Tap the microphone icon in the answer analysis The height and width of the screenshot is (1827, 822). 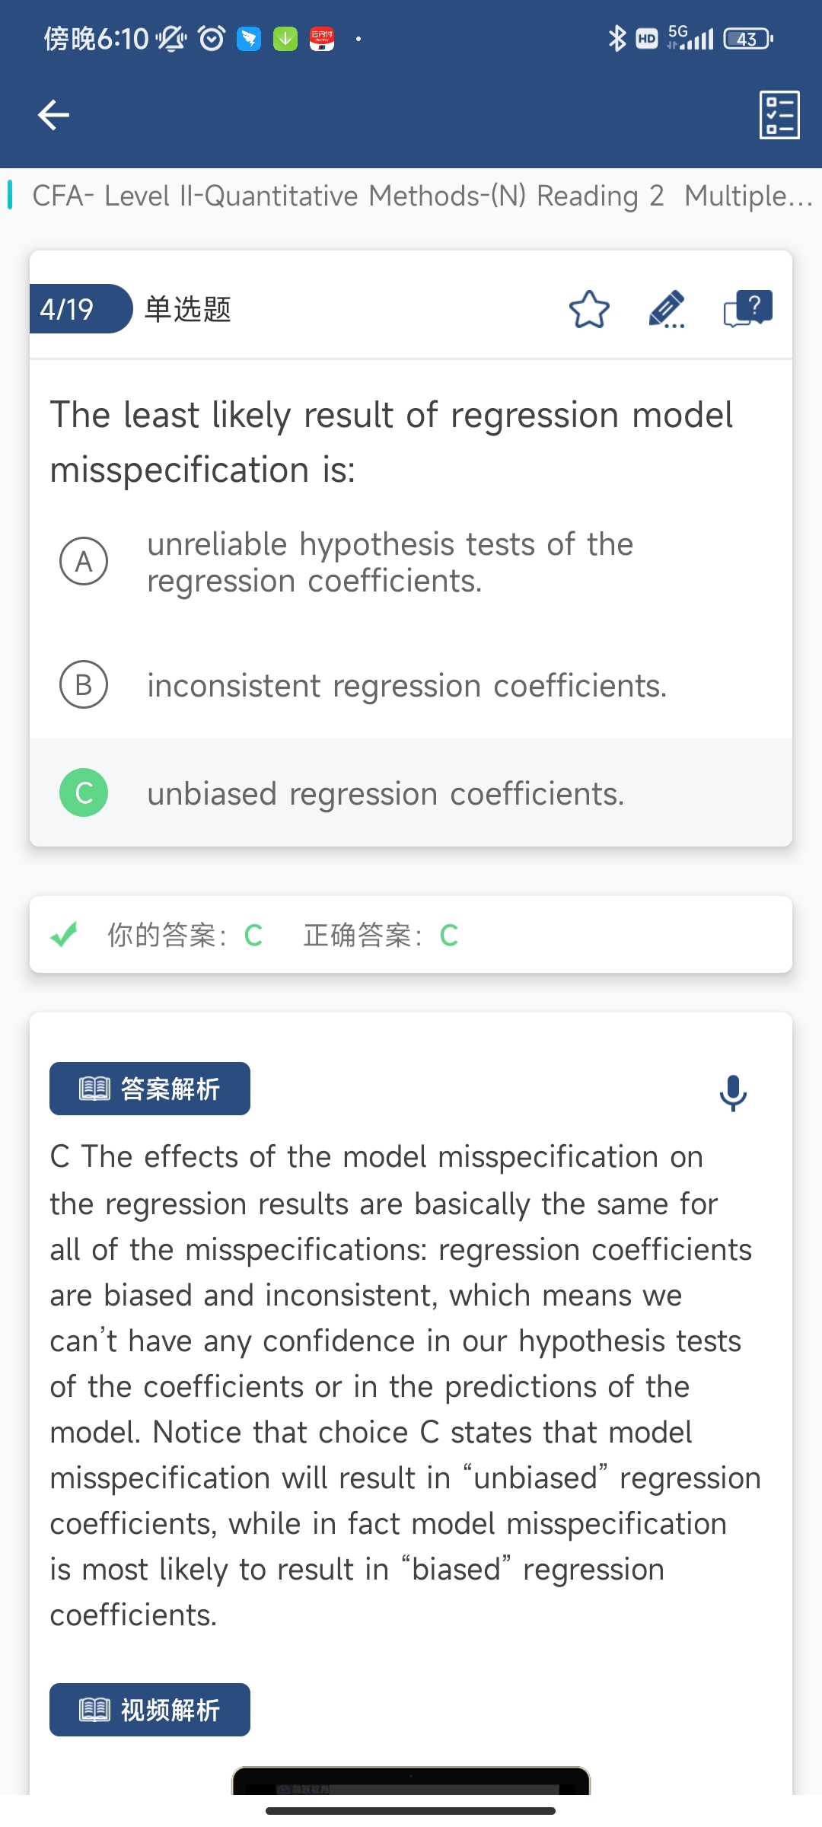[733, 1093]
